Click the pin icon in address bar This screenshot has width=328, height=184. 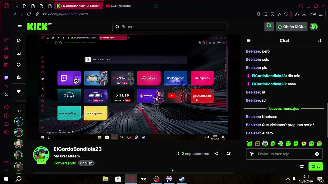(259, 14)
